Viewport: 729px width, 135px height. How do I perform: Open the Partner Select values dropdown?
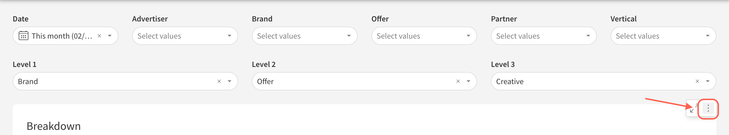(543, 36)
